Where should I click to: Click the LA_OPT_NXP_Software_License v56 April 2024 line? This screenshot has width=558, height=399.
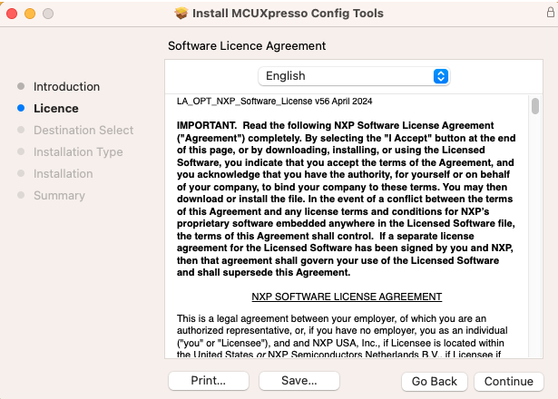click(274, 102)
